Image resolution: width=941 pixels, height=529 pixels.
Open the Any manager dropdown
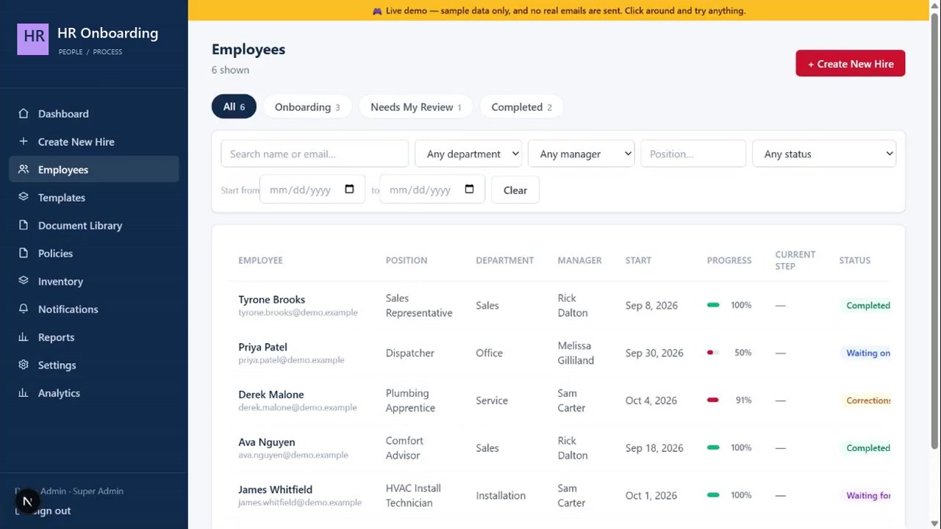tap(581, 154)
